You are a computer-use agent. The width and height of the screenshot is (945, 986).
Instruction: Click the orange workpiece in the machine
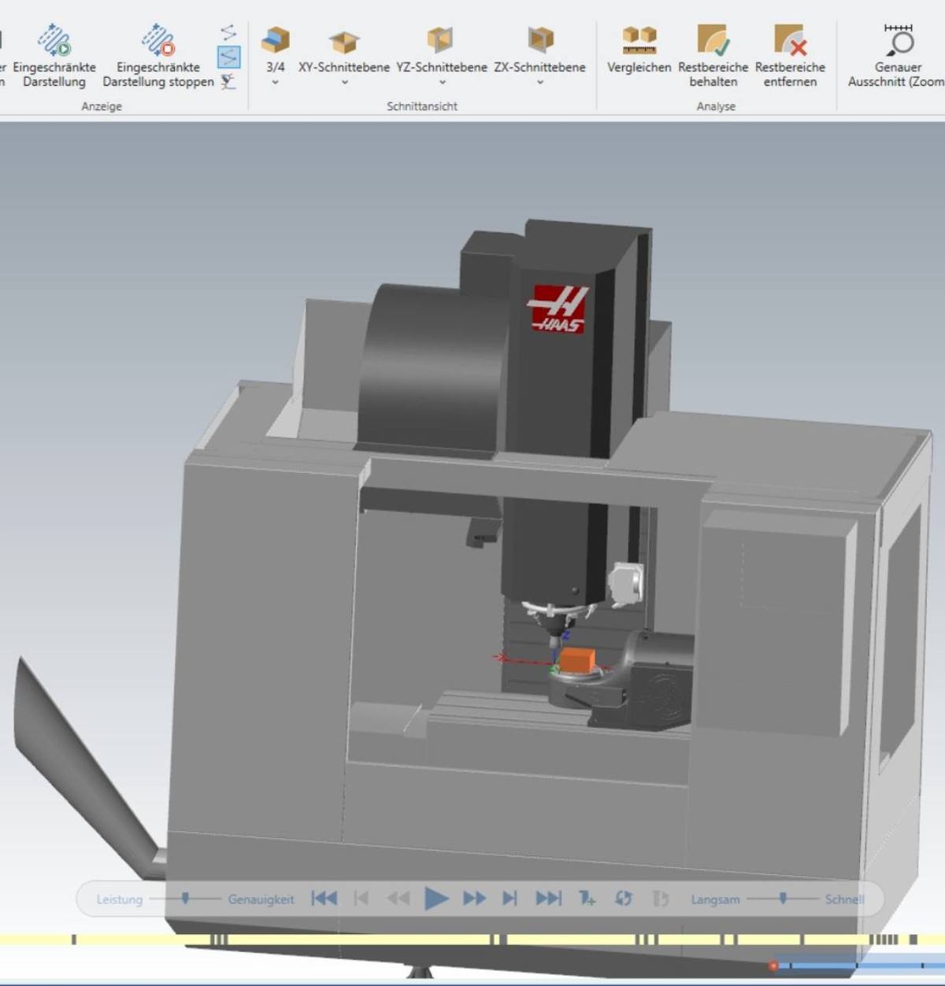[x=579, y=660]
